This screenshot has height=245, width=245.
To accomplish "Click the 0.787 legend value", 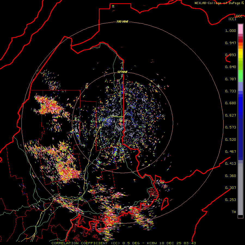I will 230,79.
